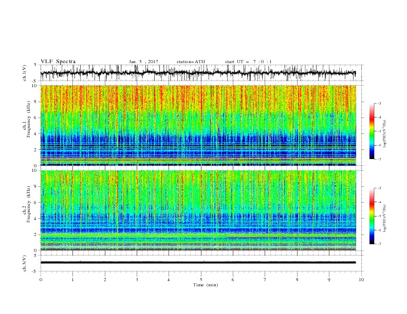Select the date text "Jan. 5 , 2017"

[143, 62]
